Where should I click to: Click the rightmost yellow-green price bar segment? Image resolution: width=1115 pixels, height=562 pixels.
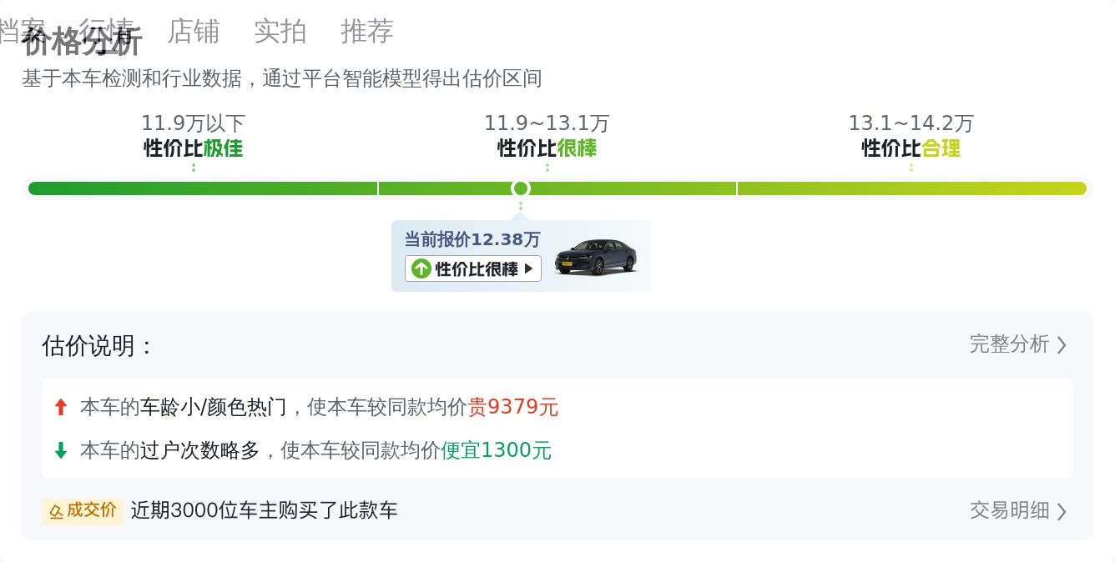(912, 188)
